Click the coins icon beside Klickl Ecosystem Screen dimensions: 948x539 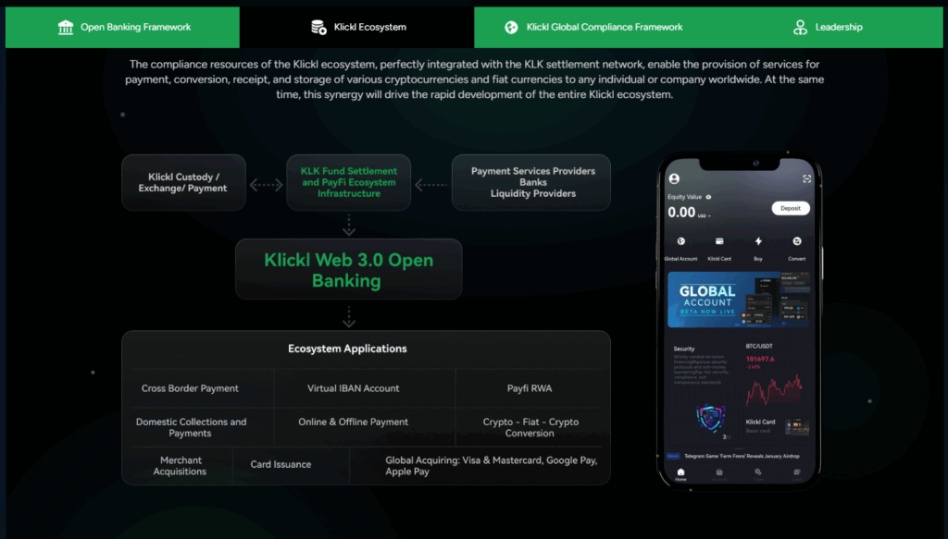click(x=318, y=27)
